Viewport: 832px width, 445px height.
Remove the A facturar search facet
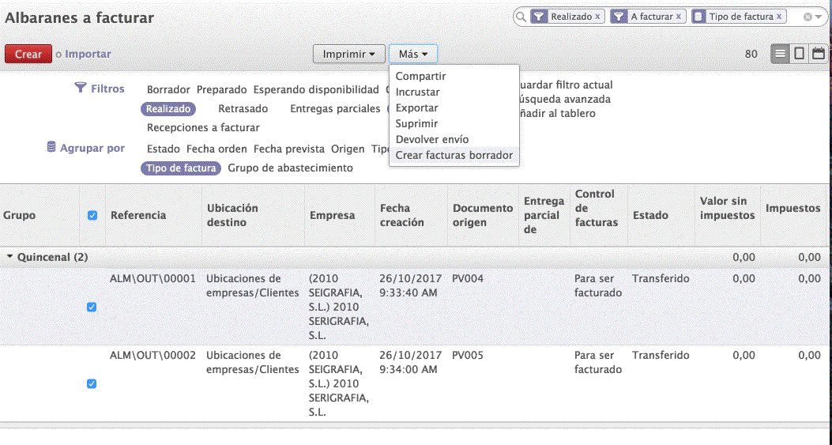pyautogui.click(x=678, y=17)
